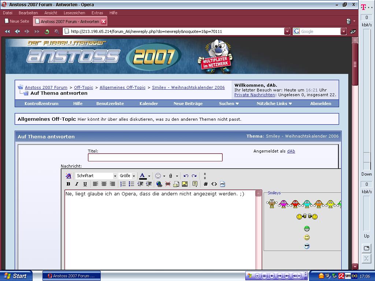This screenshot has width=375, height=281.
Task: Expand the Google search engine dropdown
Action: pos(344,31)
